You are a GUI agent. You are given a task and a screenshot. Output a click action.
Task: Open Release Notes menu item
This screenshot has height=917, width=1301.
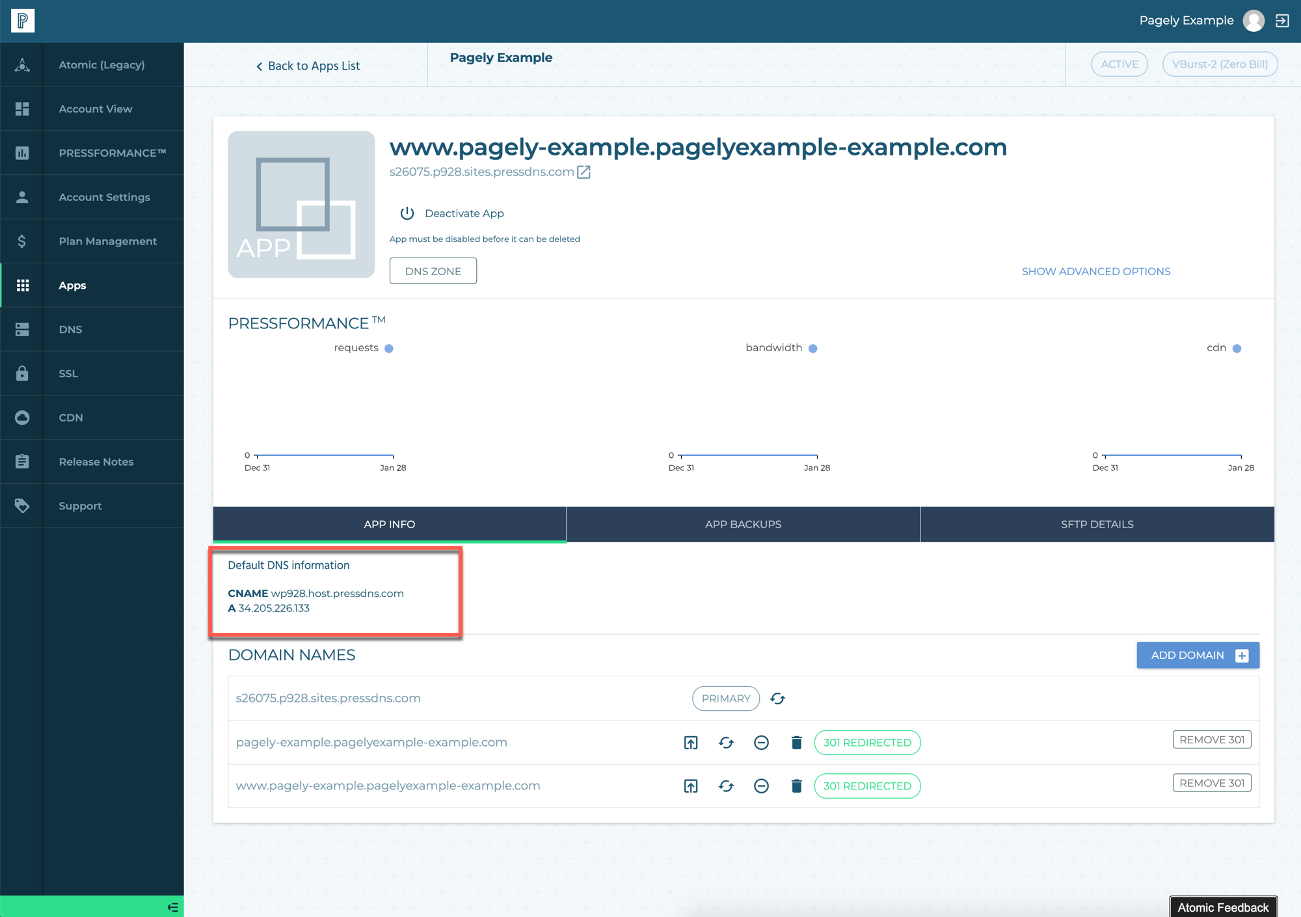point(96,462)
